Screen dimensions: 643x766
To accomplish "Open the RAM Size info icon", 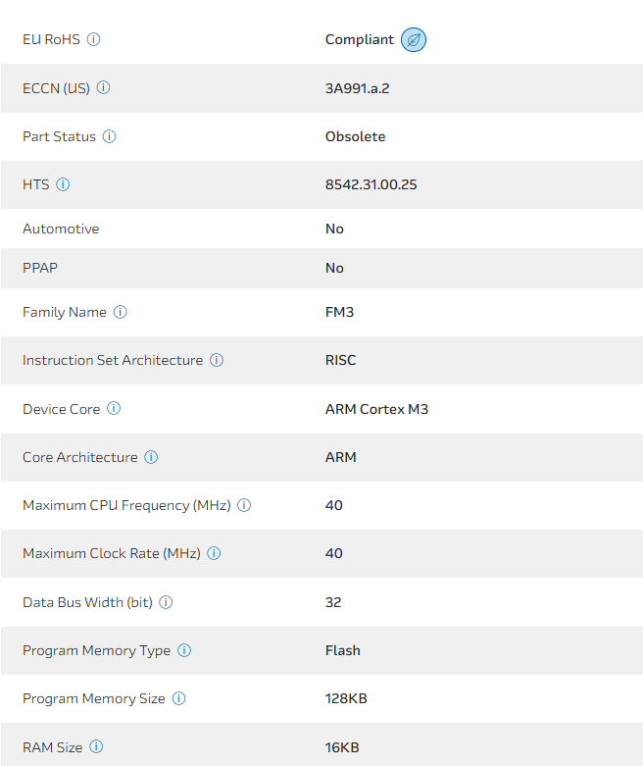I will click(x=96, y=747).
